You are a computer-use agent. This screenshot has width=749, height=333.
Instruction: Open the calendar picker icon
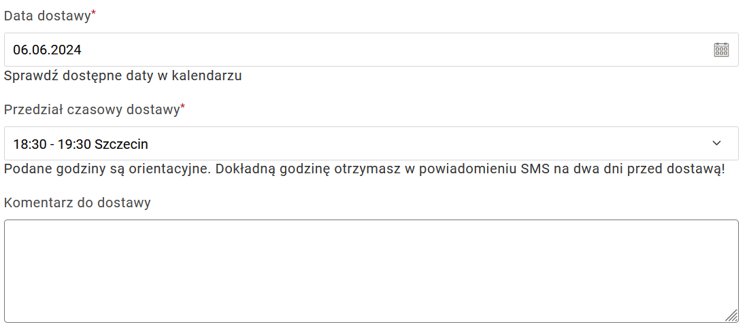721,50
